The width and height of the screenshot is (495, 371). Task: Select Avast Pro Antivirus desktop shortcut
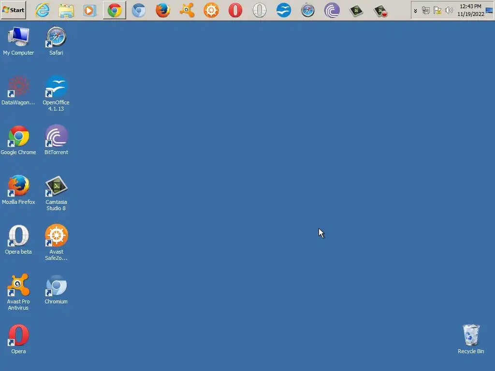click(18, 292)
